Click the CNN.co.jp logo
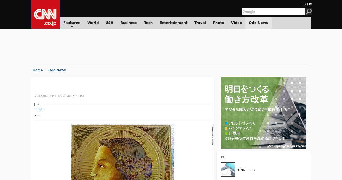 46,14
